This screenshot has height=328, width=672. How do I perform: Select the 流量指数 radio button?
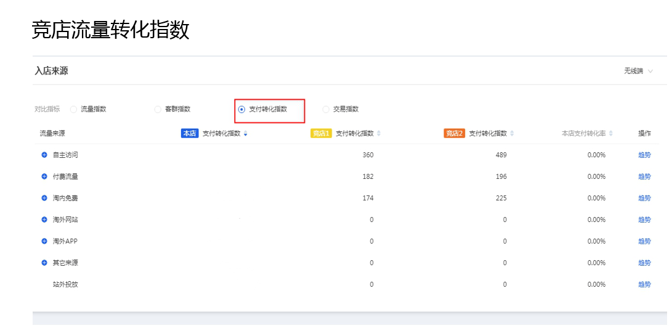point(73,110)
